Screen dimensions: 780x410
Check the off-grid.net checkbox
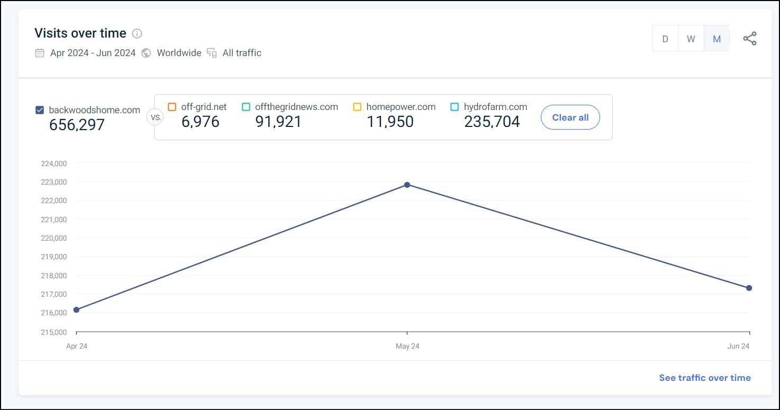(172, 107)
